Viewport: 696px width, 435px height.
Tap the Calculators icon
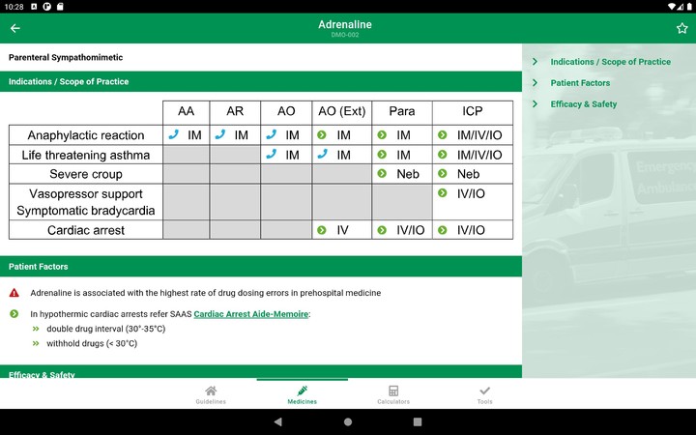393,391
